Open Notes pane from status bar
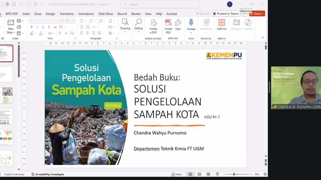 pyautogui.click(x=177, y=174)
